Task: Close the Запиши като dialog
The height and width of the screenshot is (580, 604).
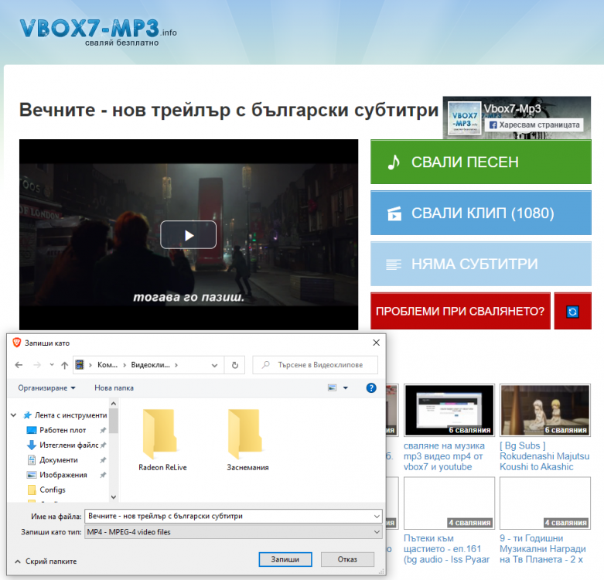Action: pyautogui.click(x=377, y=343)
